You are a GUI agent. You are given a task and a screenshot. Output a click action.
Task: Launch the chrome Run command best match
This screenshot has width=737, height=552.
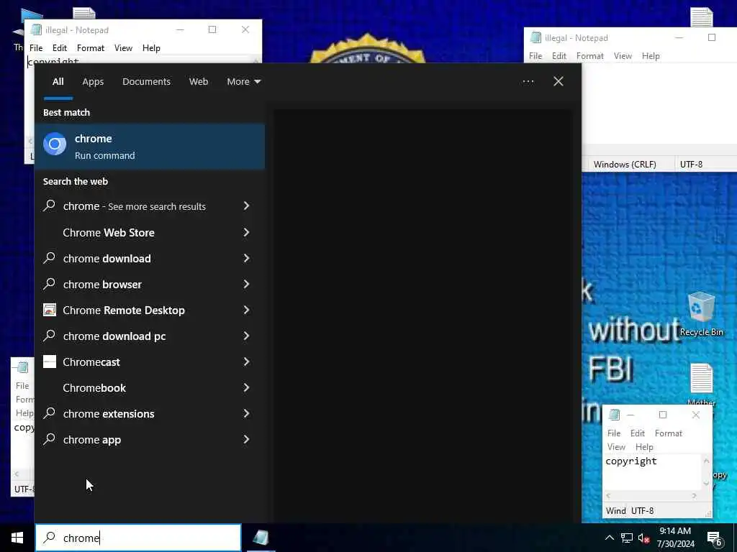[150, 146]
